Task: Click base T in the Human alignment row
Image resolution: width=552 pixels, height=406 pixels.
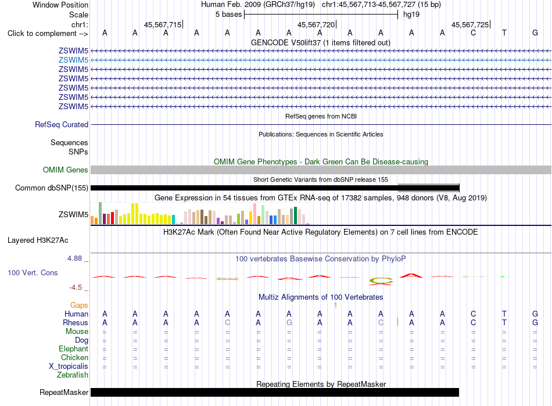Action: pyautogui.click(x=504, y=314)
